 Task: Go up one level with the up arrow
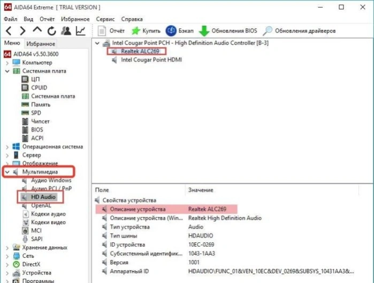tap(37, 31)
